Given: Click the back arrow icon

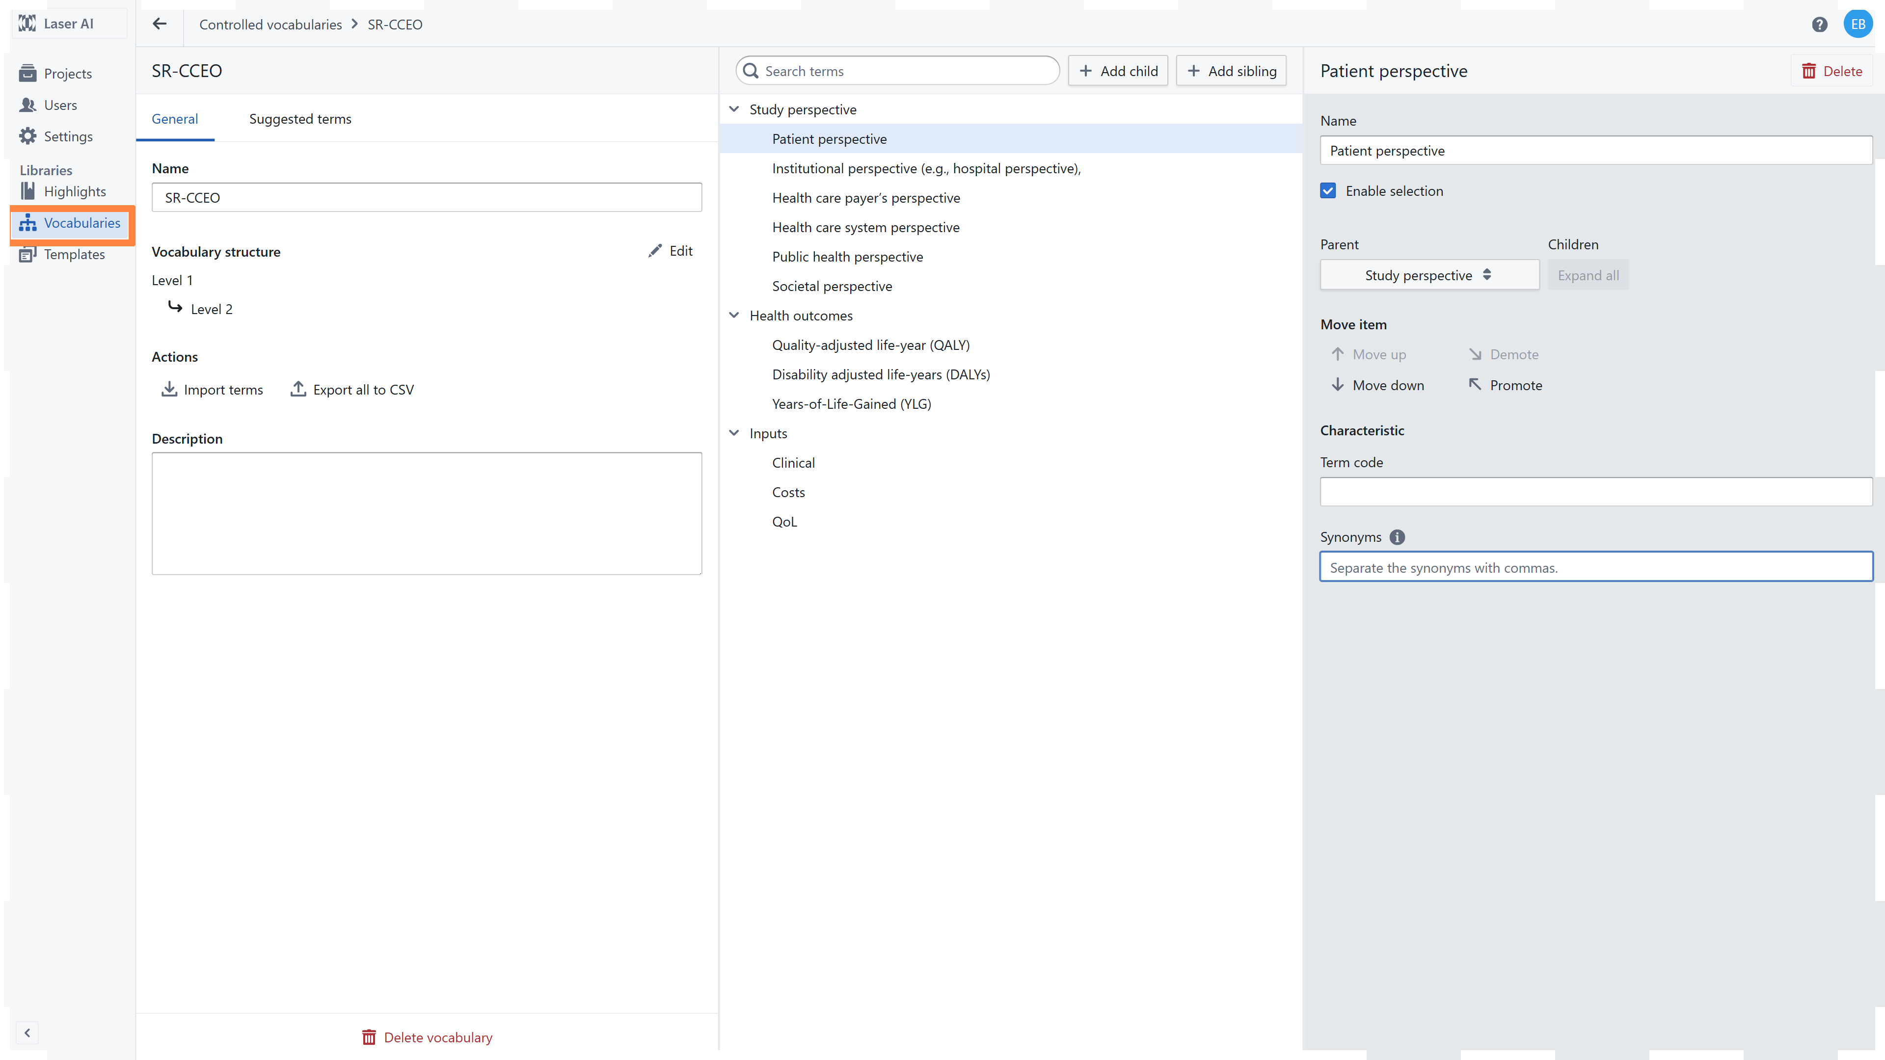Looking at the screenshot, I should (160, 24).
